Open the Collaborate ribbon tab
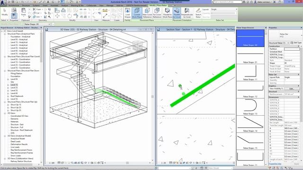Screen dimensions: 303x170 pos(91,5)
